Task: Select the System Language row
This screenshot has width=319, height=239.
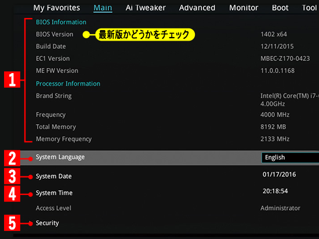Action: [169, 158]
